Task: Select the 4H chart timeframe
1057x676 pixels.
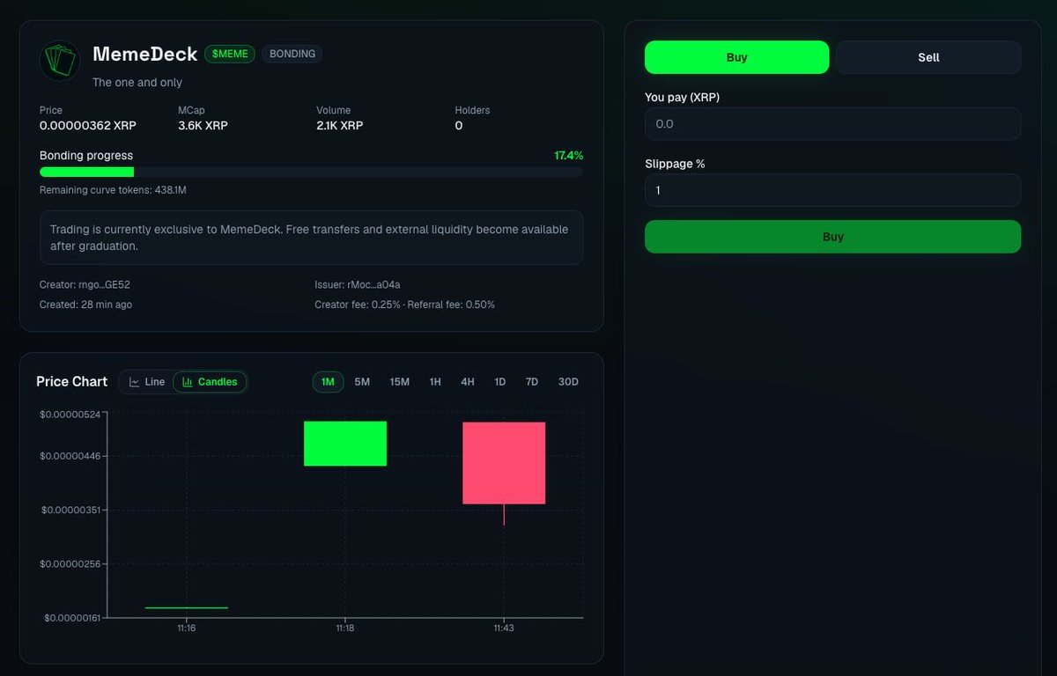Action: pyautogui.click(x=468, y=382)
